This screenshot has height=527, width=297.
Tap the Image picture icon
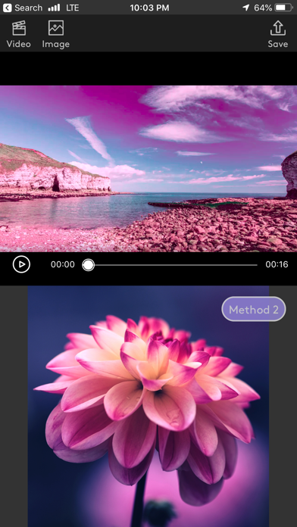coord(56,28)
